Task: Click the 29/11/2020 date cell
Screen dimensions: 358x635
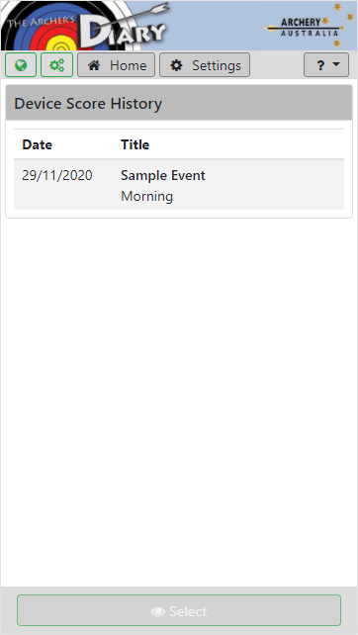Action: (x=57, y=175)
